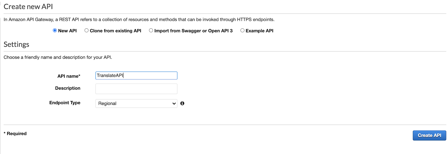Click the "Settings" section heading
447x154 pixels.
16,45
